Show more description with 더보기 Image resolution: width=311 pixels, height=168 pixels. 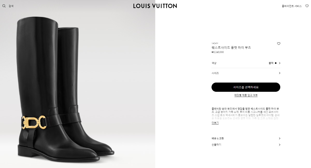click(x=215, y=123)
